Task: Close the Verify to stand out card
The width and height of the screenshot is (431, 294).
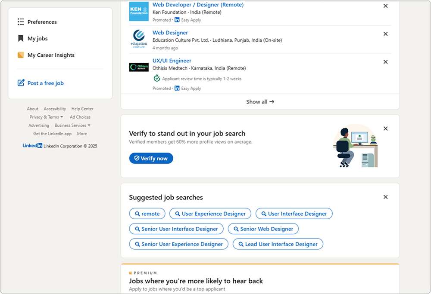Action: [385, 129]
